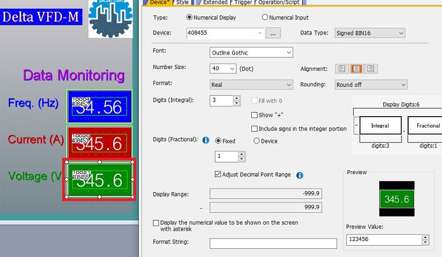Enable display value with asterisk checkbox
The image size is (442, 257).
pyautogui.click(x=156, y=223)
